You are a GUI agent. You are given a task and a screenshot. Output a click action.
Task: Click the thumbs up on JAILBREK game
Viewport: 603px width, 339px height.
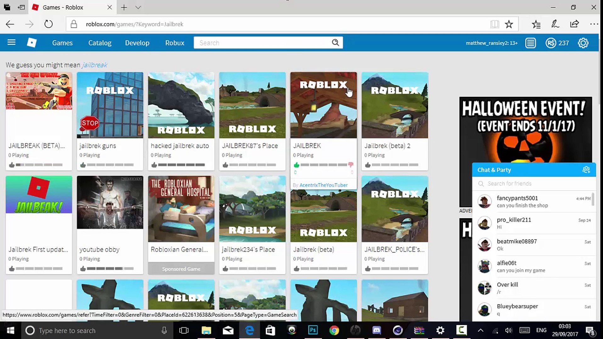point(296,165)
